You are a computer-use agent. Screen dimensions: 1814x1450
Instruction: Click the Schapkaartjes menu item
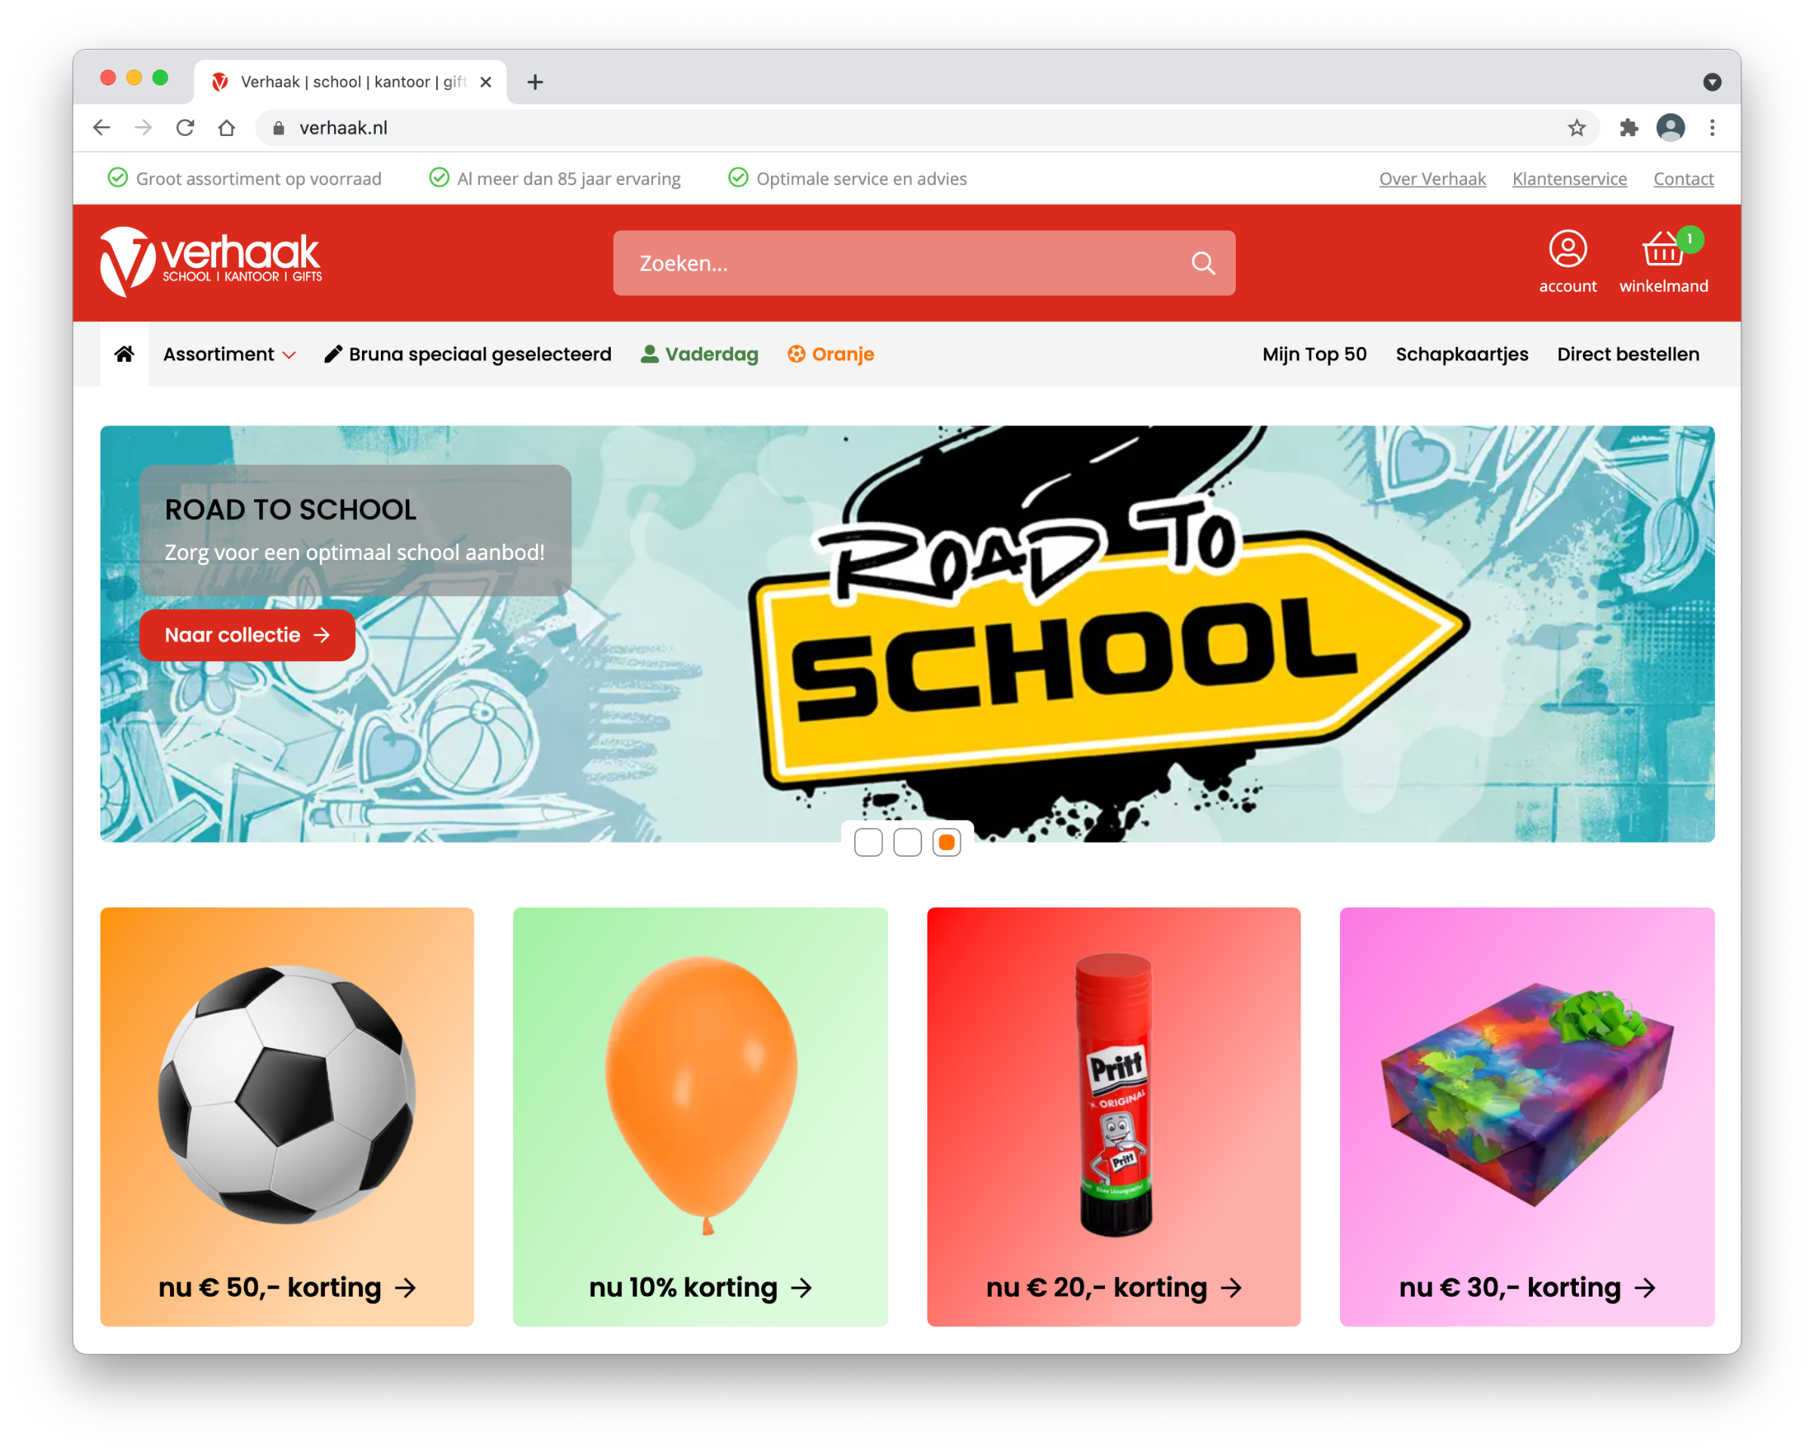click(1462, 354)
